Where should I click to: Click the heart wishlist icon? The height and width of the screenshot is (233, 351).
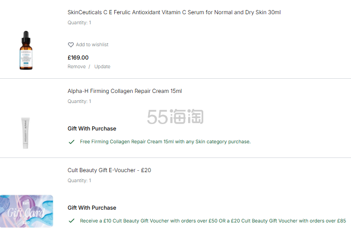[71, 45]
